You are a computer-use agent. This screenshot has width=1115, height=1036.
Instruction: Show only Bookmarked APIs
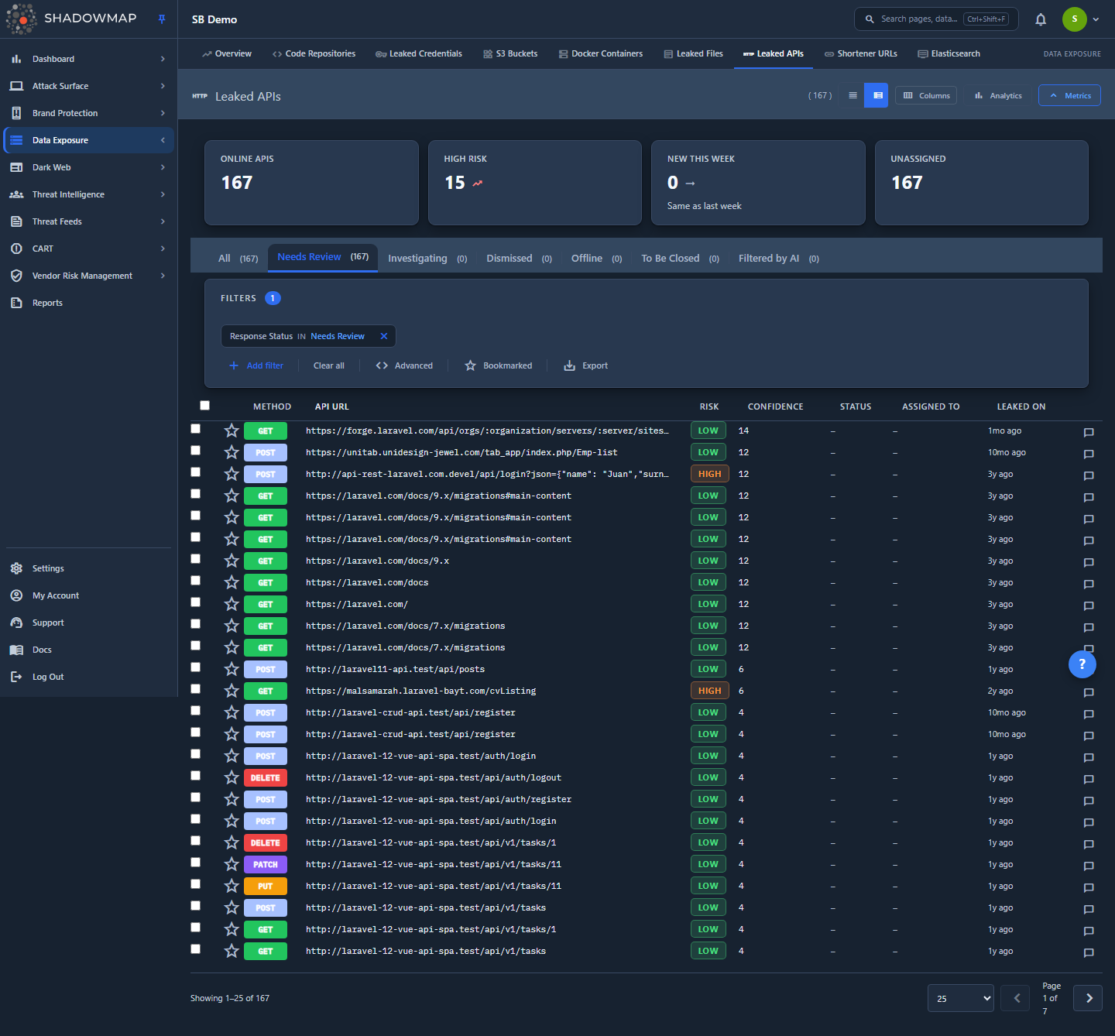pyautogui.click(x=499, y=365)
